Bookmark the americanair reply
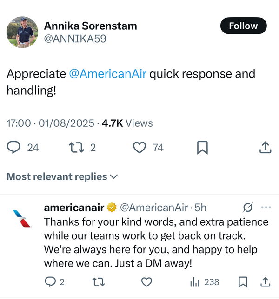 click(x=243, y=282)
